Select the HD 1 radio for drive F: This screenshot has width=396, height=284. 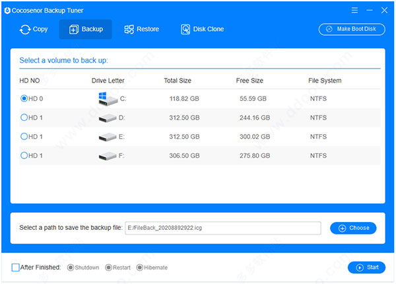[24, 155]
